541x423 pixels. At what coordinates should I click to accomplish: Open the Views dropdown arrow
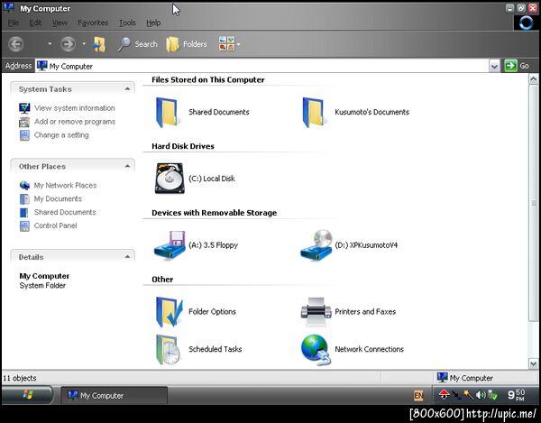click(x=238, y=44)
